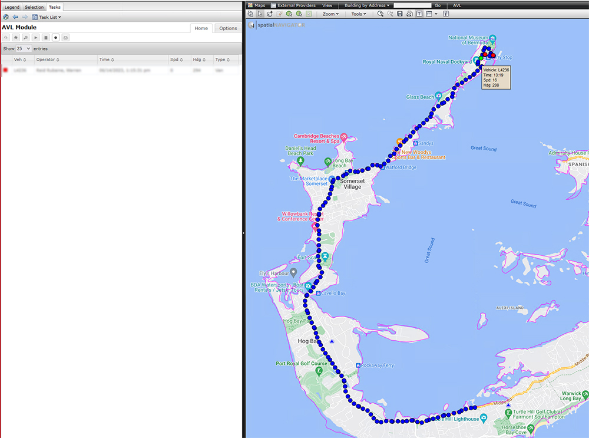This screenshot has height=438, width=589.
Task: Click the Daniel's Head Beach Park pin
Action: pyautogui.click(x=300, y=160)
